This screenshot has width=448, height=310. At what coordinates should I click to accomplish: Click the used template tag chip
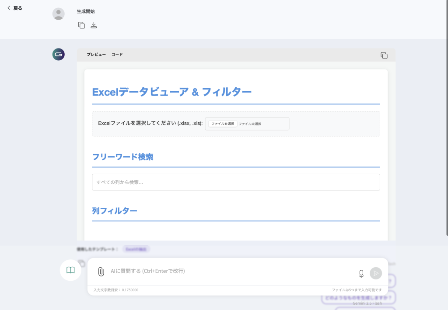136,249
